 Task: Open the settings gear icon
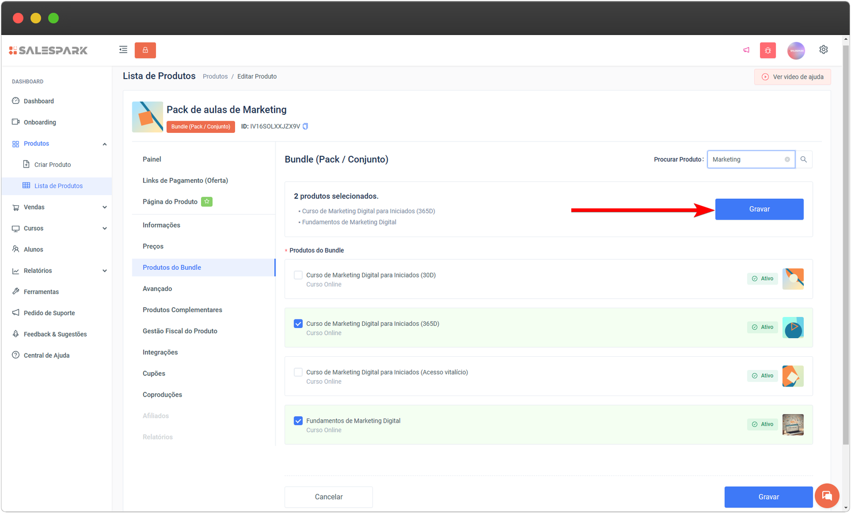tap(823, 49)
